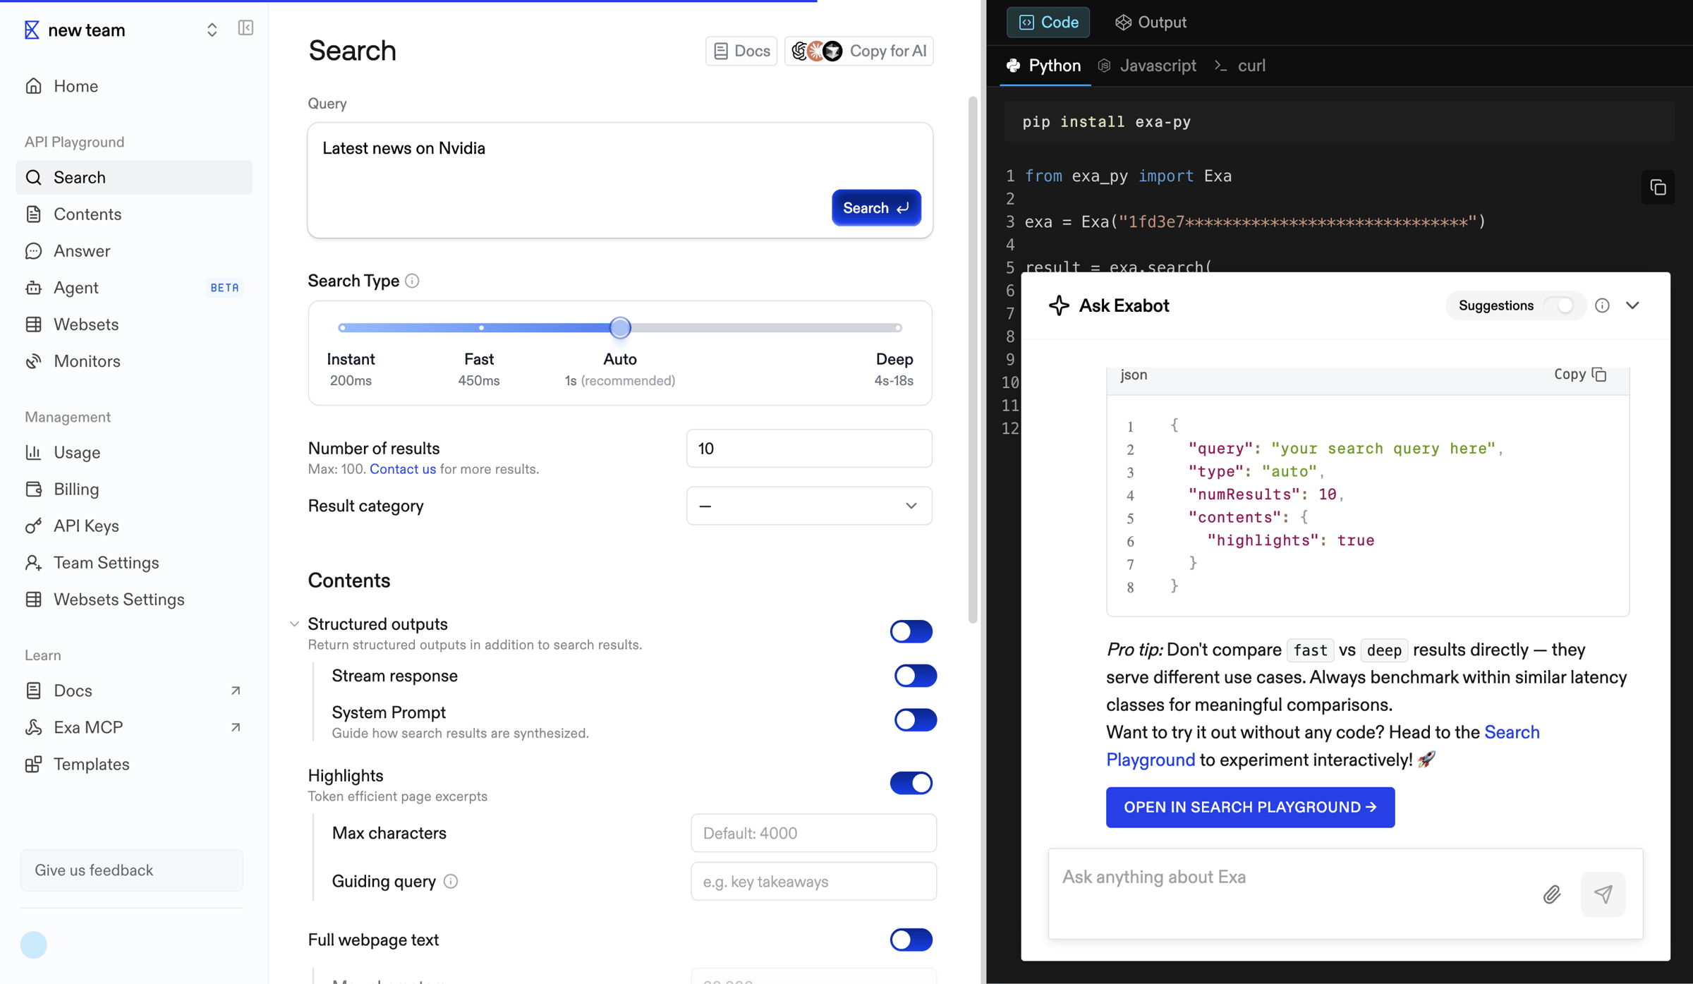Click the Monitors radar icon

tap(34, 361)
